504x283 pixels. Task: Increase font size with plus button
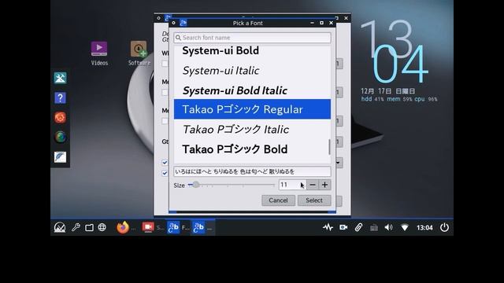(324, 185)
